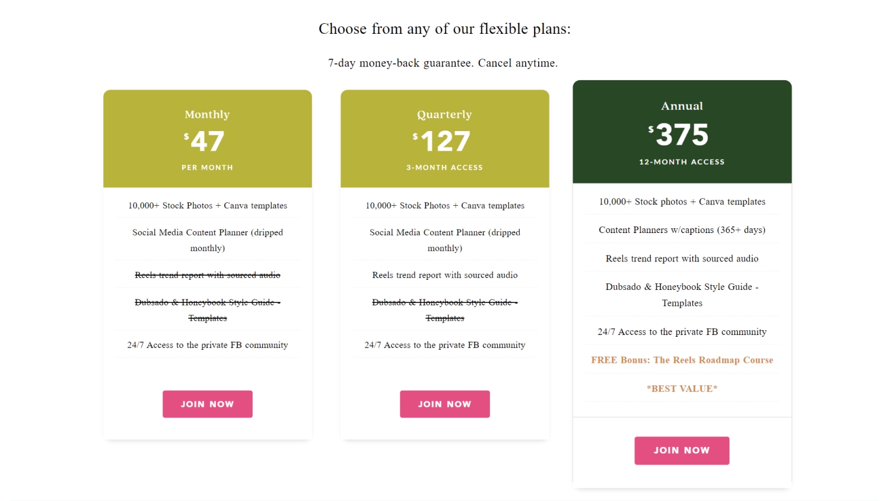
Task: Click the Reels trend report feature in Quarterly
Action: pyautogui.click(x=444, y=275)
